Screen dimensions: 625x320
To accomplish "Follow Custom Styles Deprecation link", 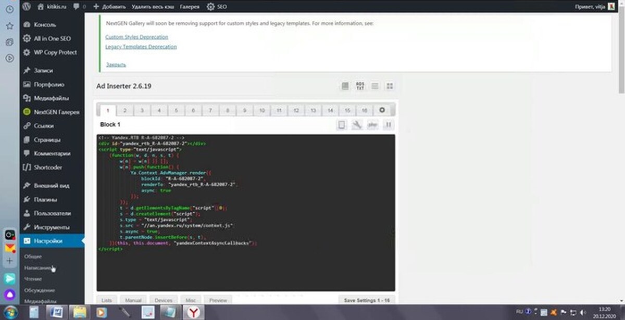I will click(136, 37).
